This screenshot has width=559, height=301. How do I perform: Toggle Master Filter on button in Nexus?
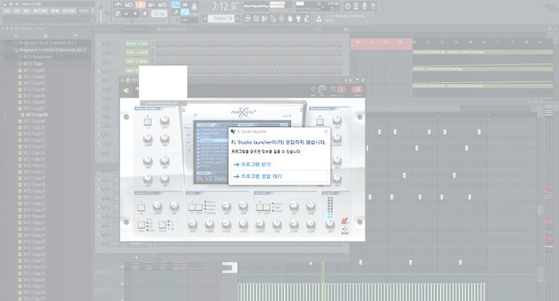coord(141,207)
